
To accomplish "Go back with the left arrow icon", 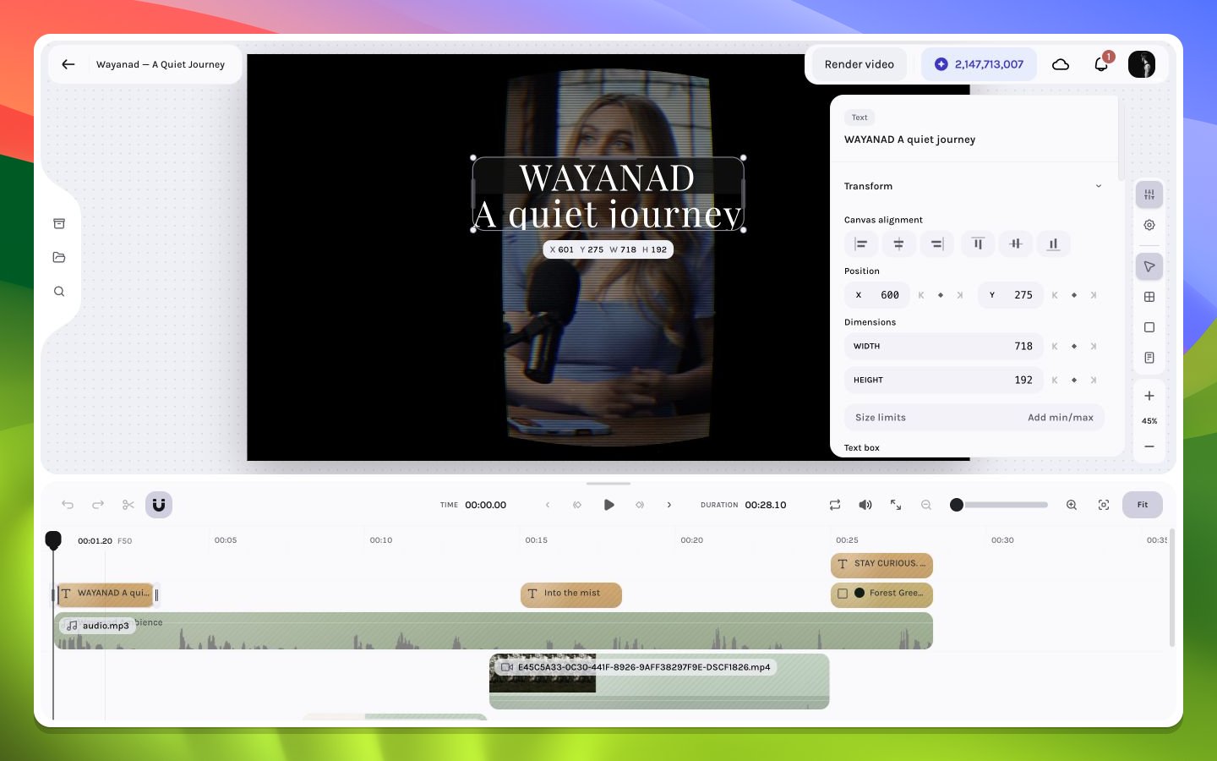I will [68, 64].
